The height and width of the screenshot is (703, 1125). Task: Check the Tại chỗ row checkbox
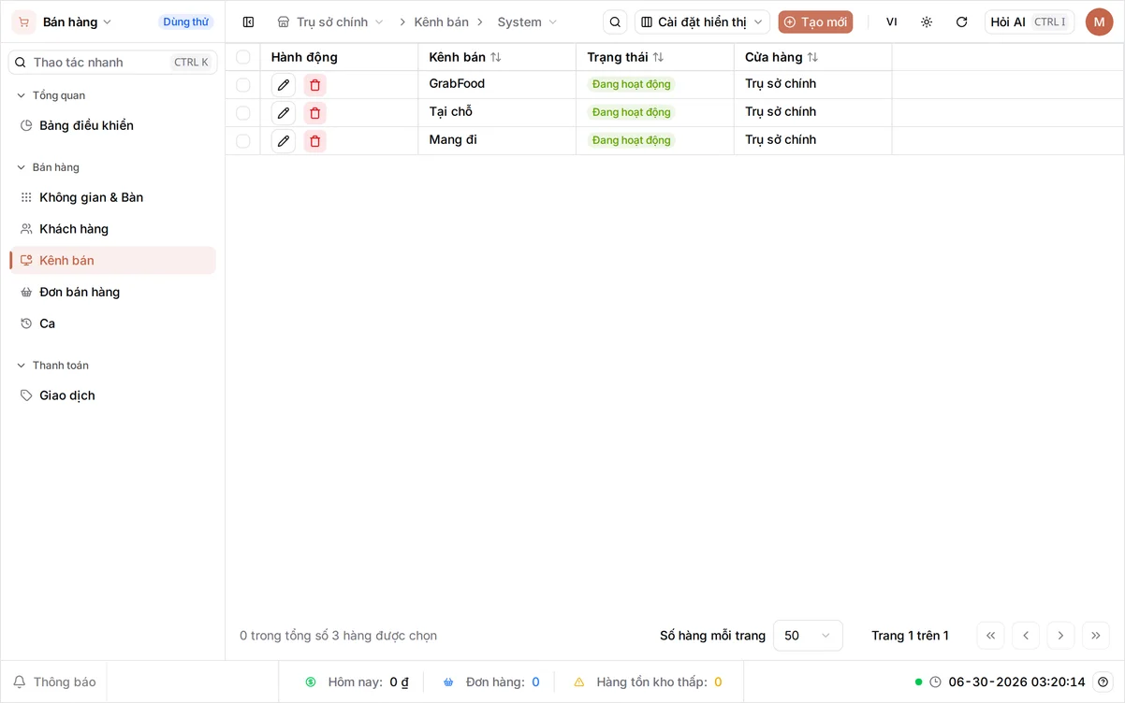[x=243, y=113]
